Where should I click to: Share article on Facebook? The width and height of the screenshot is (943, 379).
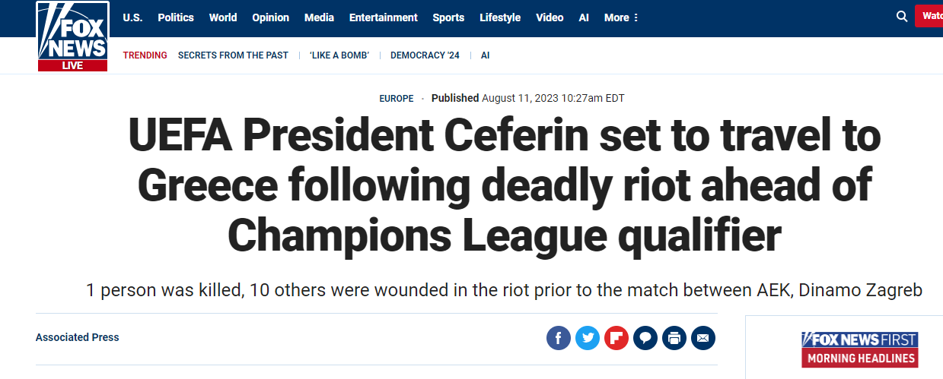559,338
